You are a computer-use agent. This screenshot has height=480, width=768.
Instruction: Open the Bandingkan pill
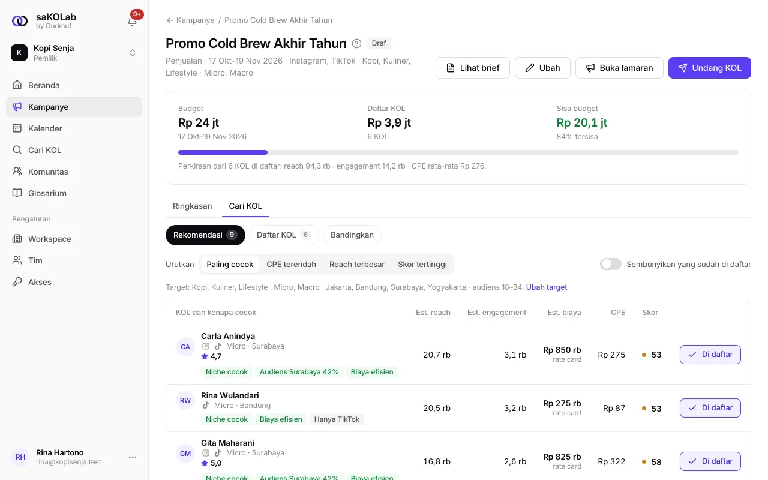tap(352, 235)
